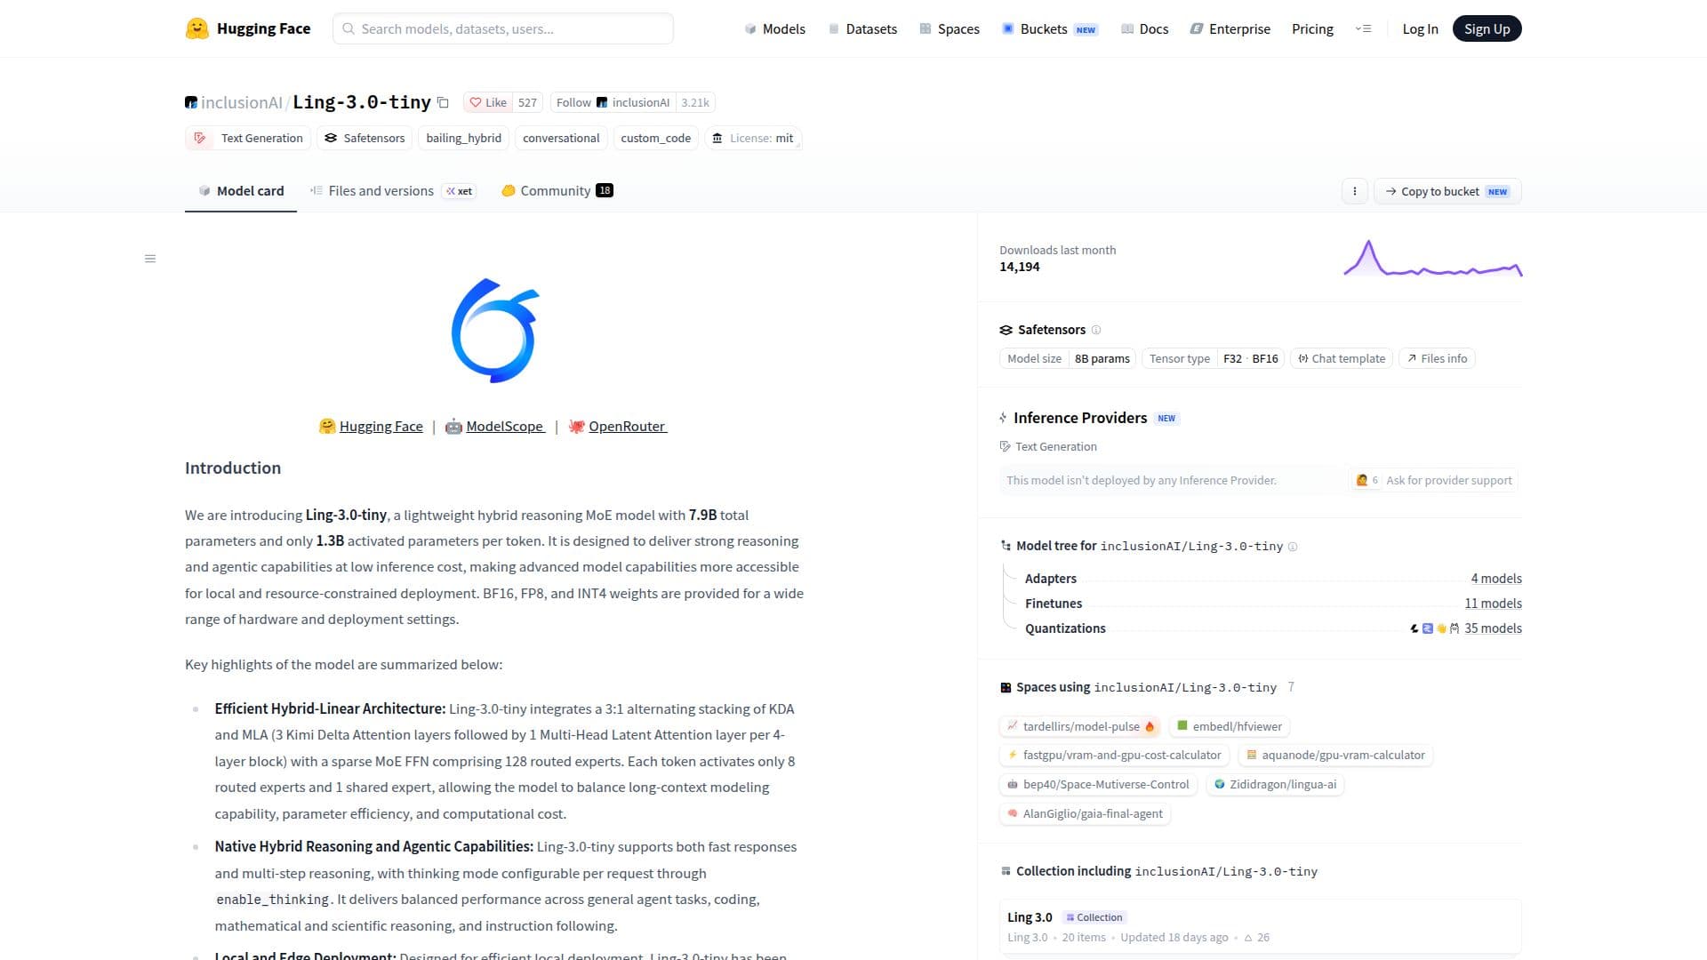This screenshot has width=1707, height=960.
Task: Click Text Generation under Inference Providers
Action: tap(1048, 446)
